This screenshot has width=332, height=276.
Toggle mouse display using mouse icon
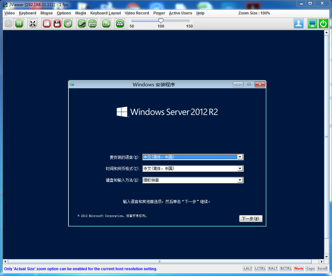[82, 24]
